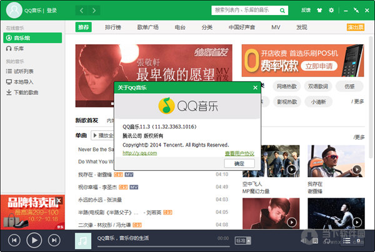Open the 歌单广场 tab

click(147, 27)
